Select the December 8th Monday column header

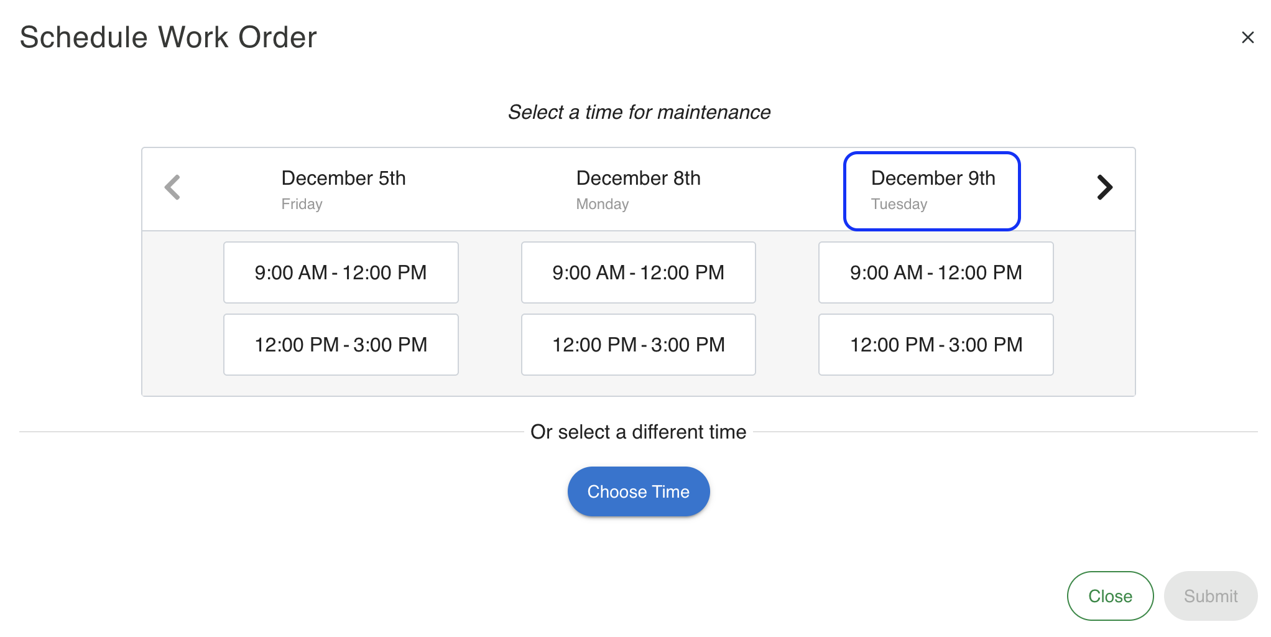[x=638, y=190]
